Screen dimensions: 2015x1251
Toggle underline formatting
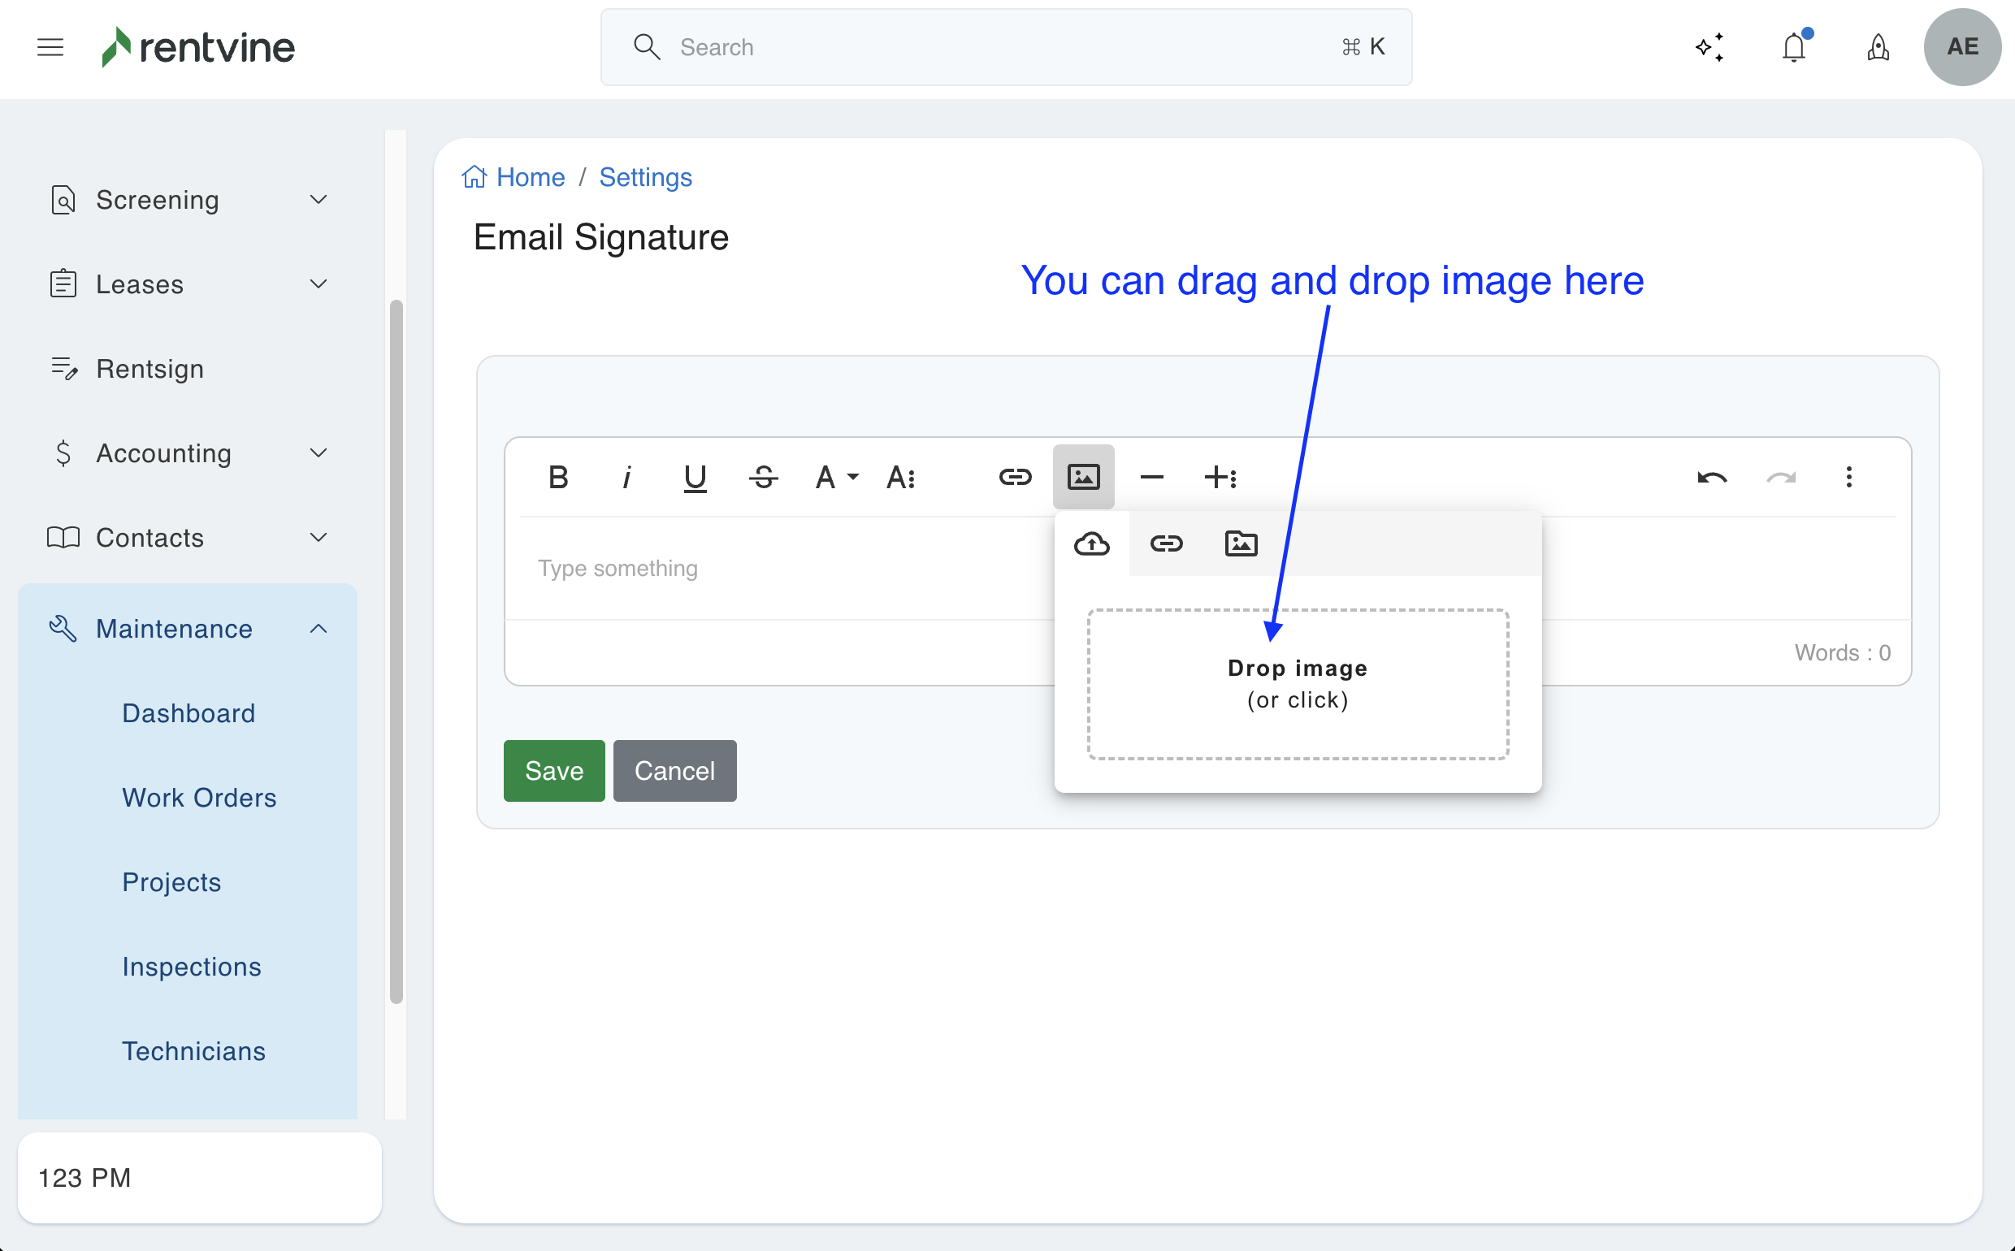(x=695, y=477)
